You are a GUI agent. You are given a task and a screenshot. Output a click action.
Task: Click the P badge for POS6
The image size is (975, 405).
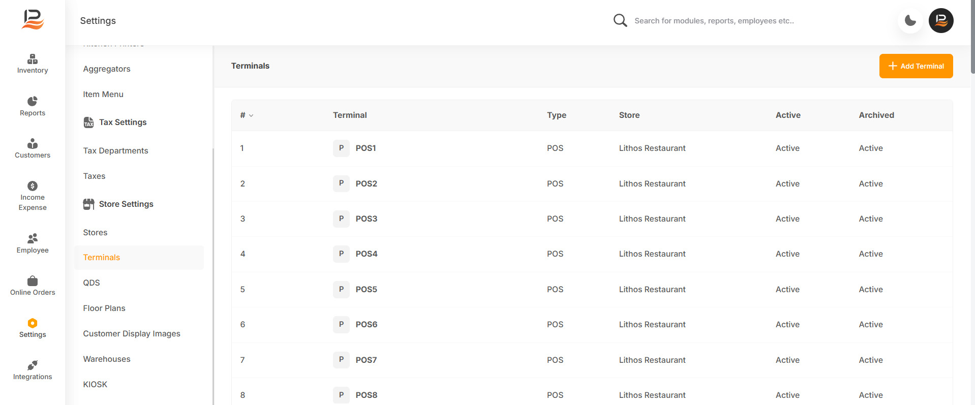[341, 324]
